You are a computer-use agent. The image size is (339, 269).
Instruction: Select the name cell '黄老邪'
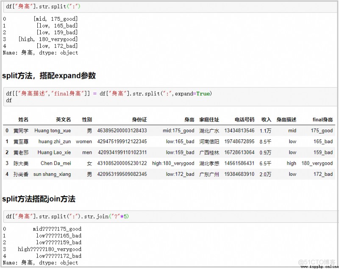(21, 153)
